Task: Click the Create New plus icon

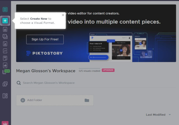Action: tap(5, 21)
